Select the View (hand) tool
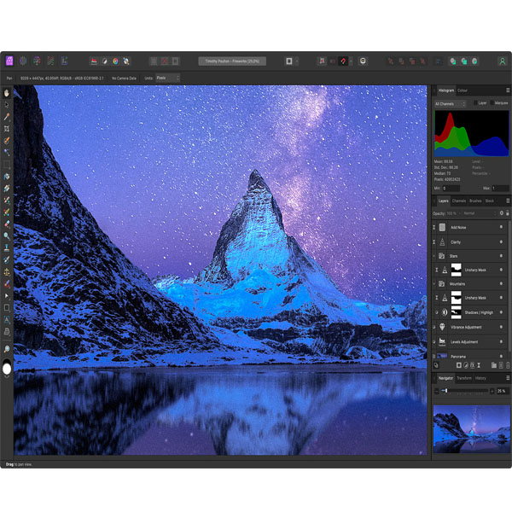 7,93
